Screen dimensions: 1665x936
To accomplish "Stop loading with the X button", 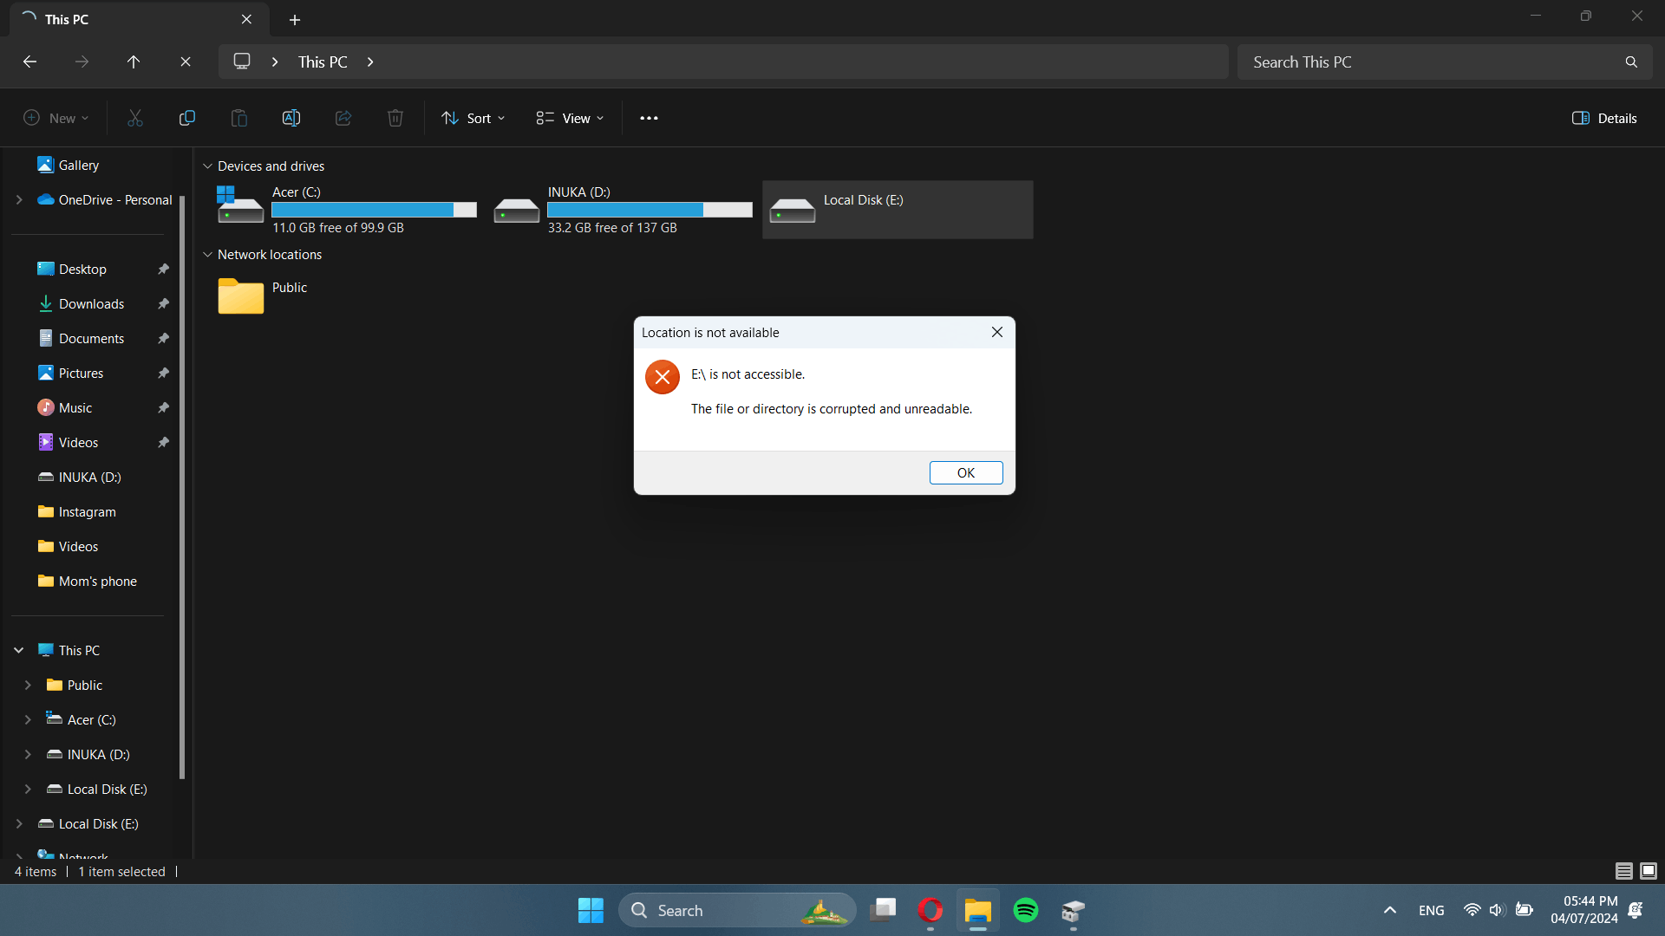I will point(186,62).
